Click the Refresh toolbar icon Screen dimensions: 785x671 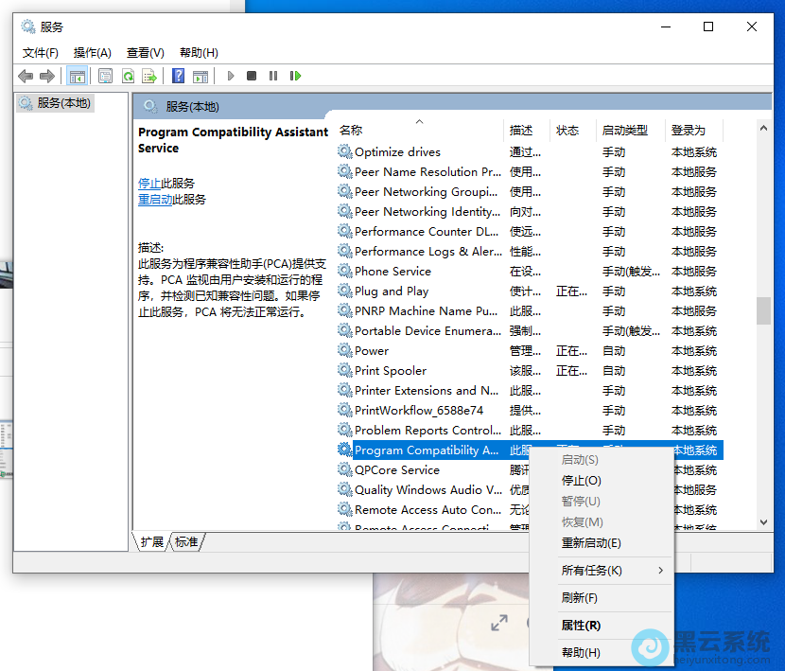127,76
